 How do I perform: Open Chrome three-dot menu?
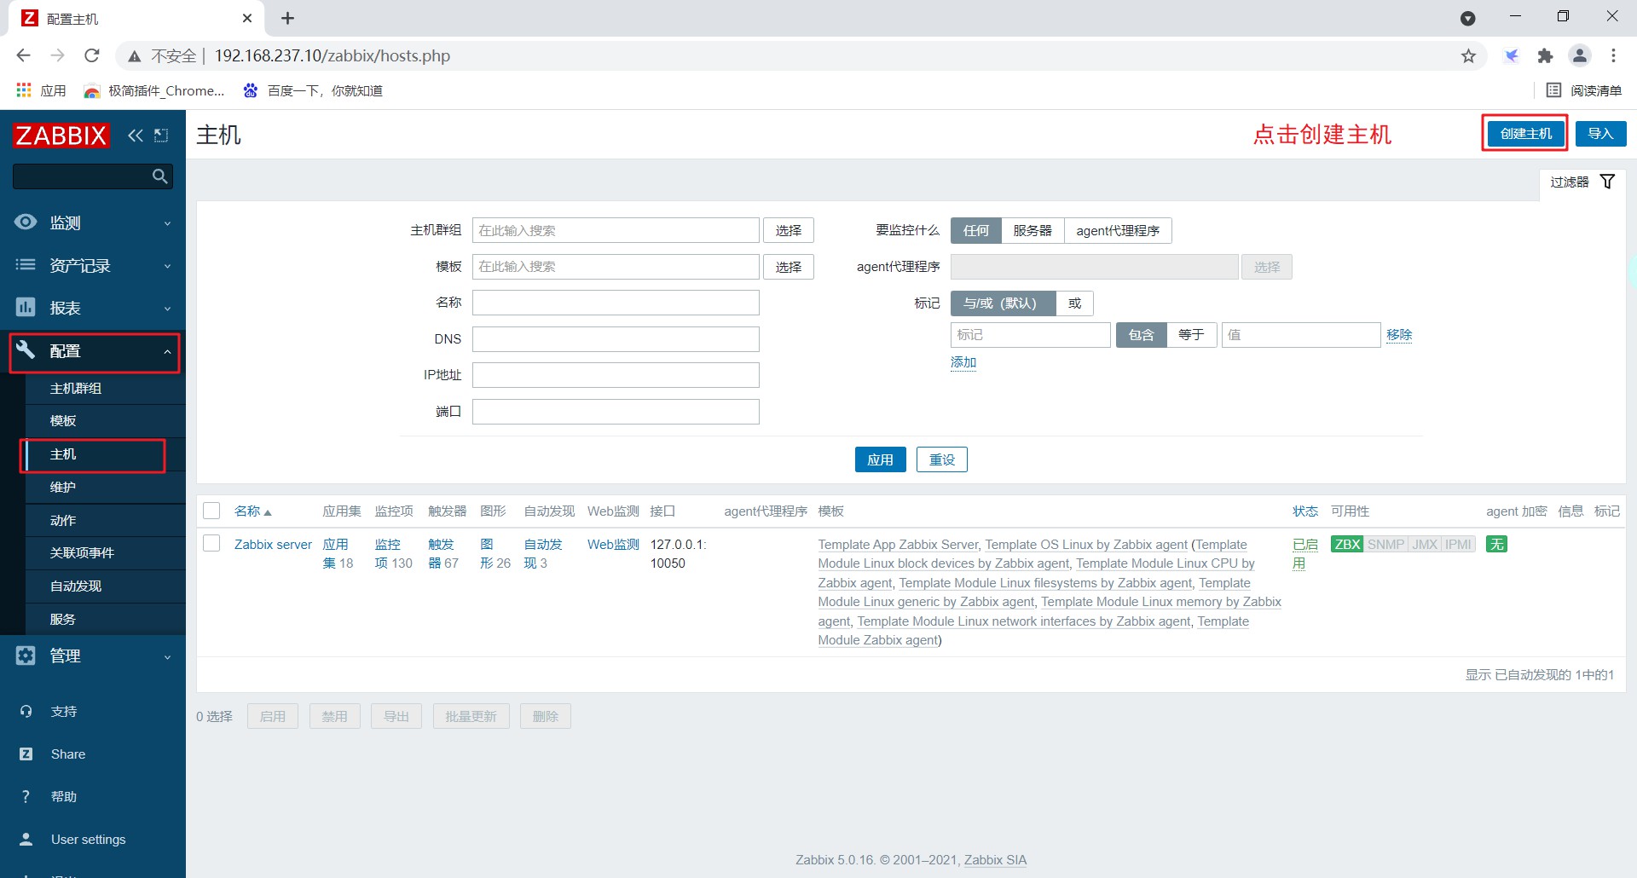click(x=1613, y=56)
